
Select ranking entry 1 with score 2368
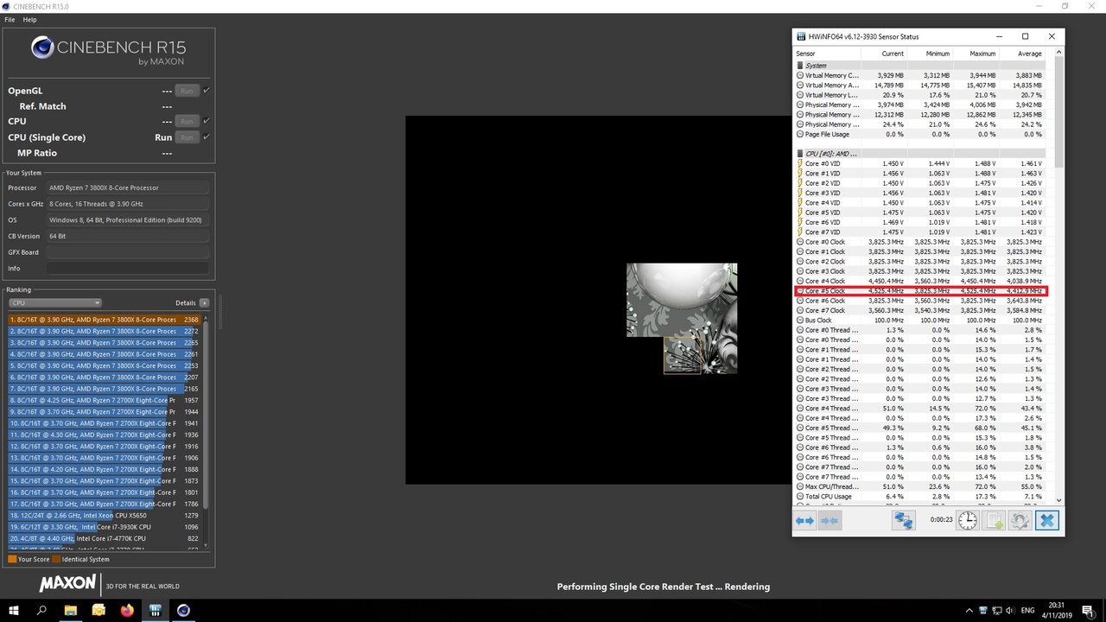[x=105, y=320]
